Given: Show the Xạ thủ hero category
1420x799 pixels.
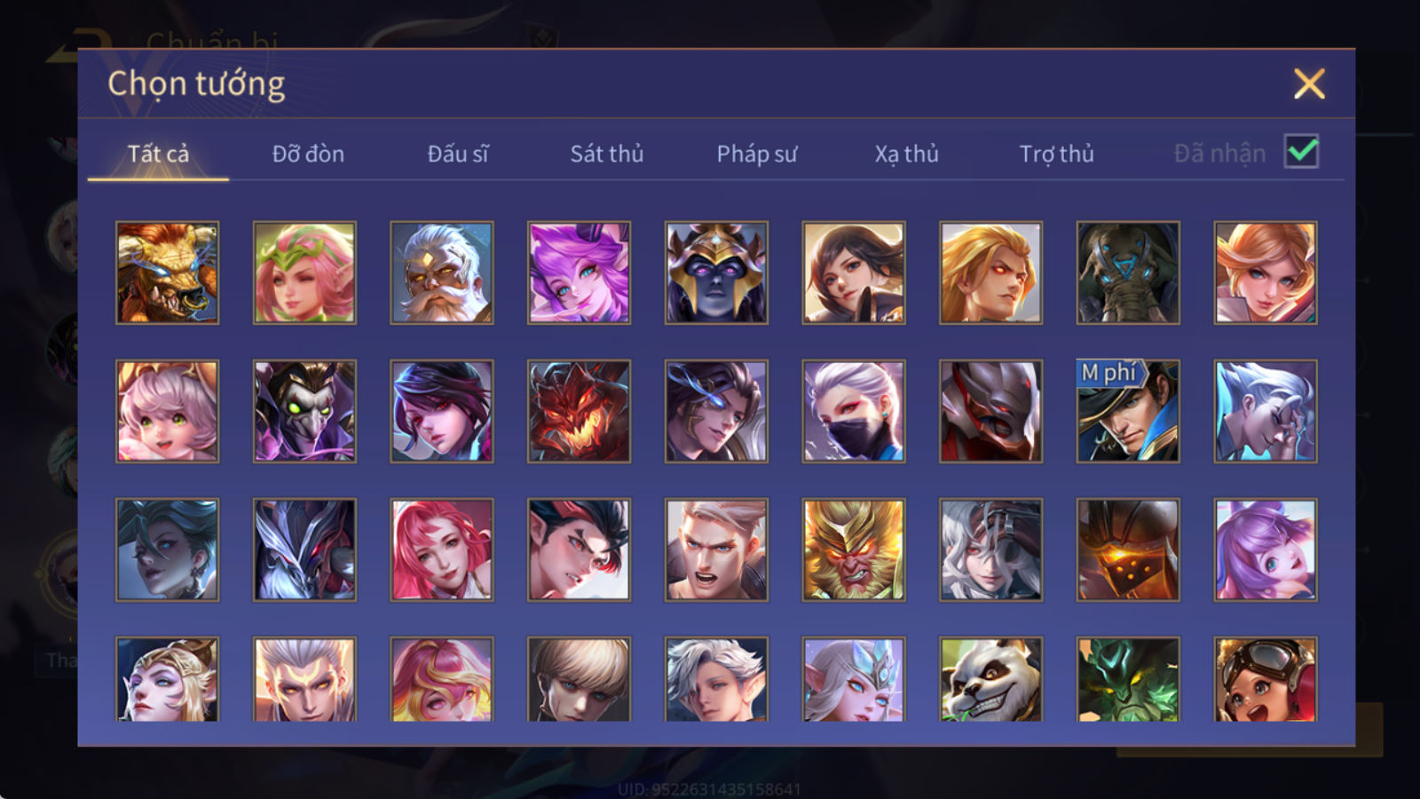Looking at the screenshot, I should [906, 154].
